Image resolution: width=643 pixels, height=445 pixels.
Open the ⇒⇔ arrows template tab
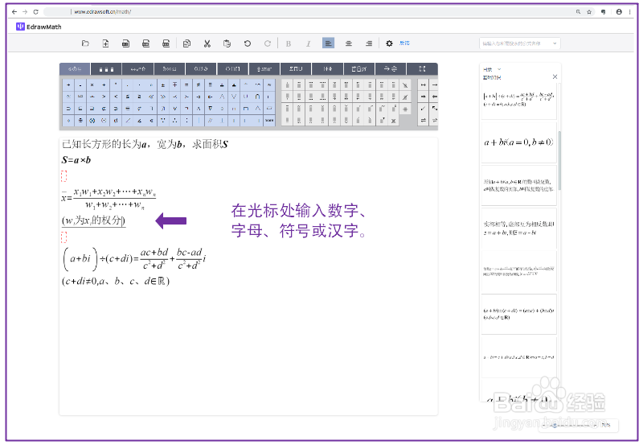[x=391, y=68]
